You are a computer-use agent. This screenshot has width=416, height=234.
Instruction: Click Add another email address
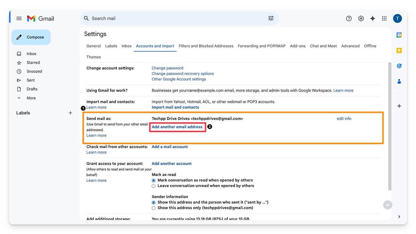click(x=177, y=127)
